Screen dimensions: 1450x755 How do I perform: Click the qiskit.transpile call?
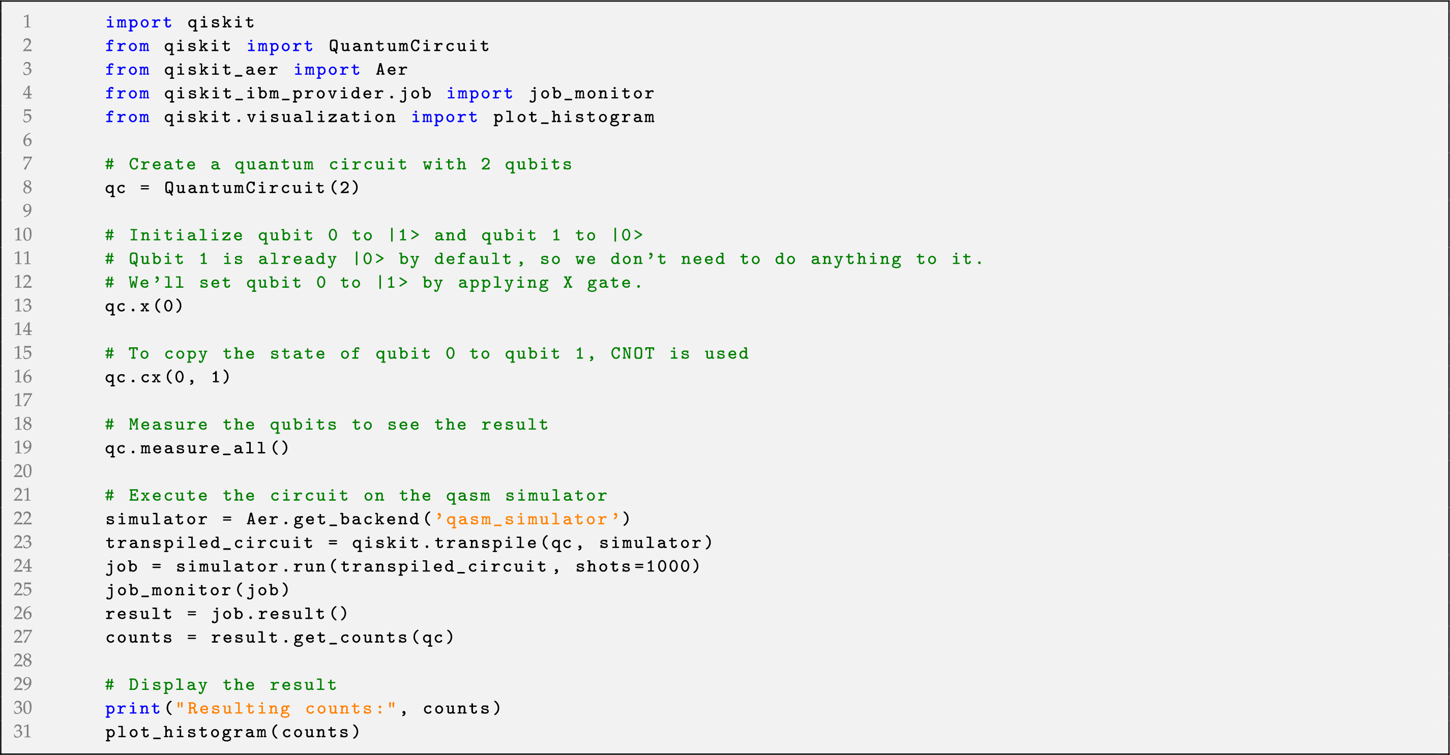point(443,542)
